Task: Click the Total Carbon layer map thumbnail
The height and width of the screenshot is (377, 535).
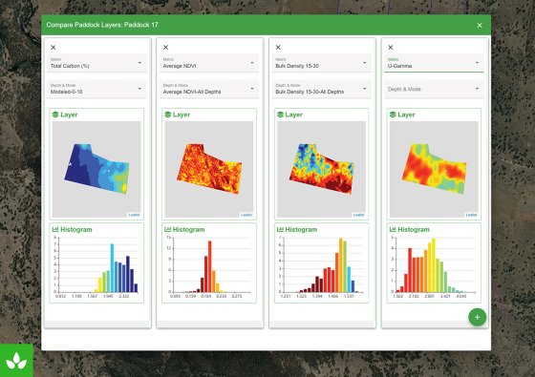Action: [96, 170]
